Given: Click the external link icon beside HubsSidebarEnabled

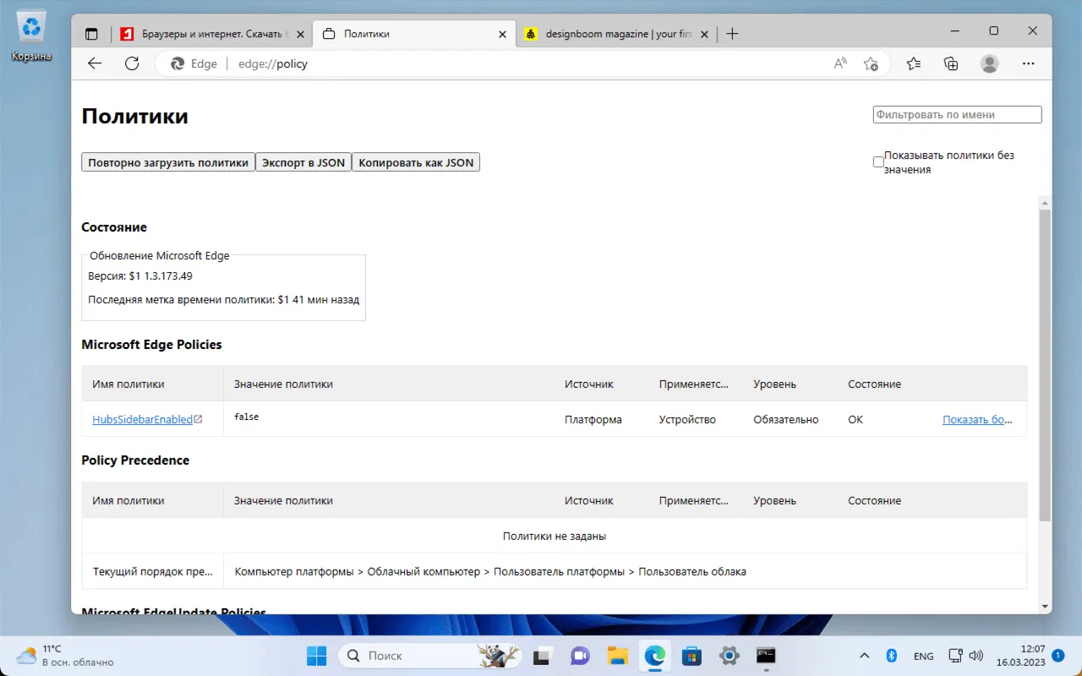Looking at the screenshot, I should point(199,419).
